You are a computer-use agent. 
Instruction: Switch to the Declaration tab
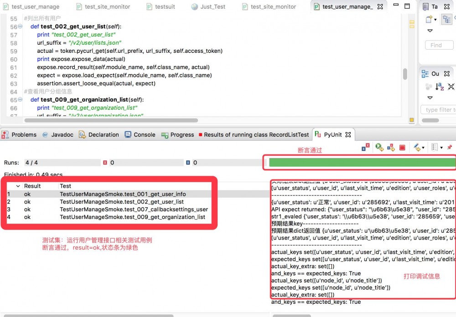[x=99, y=134]
